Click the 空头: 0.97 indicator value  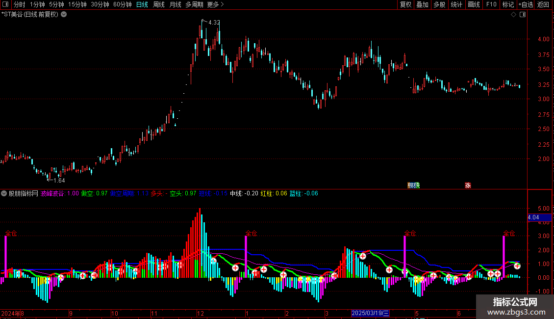coord(183,193)
